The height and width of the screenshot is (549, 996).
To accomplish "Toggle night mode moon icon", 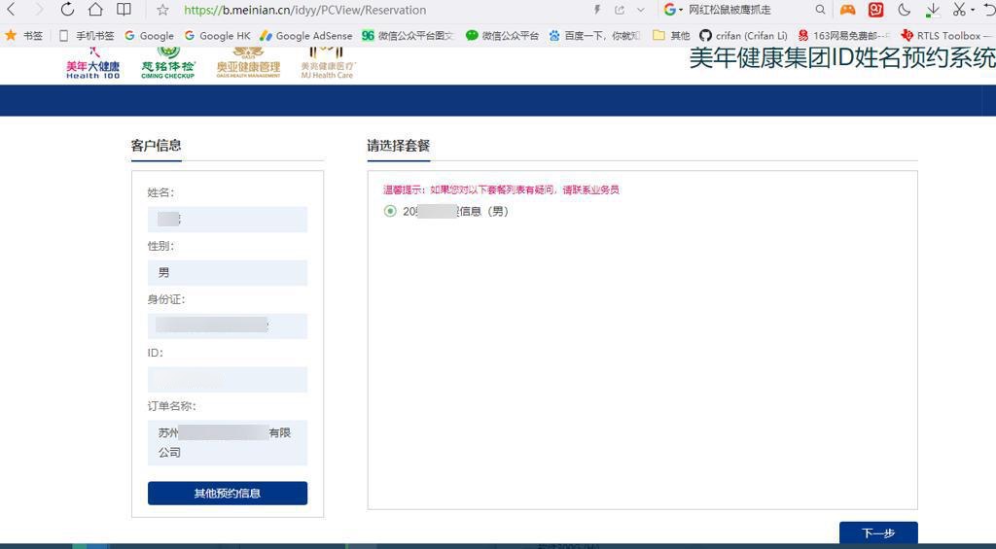I will [905, 10].
